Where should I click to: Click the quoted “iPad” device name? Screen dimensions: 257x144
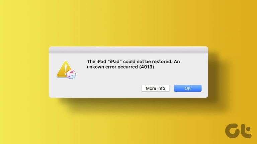pos(115,62)
